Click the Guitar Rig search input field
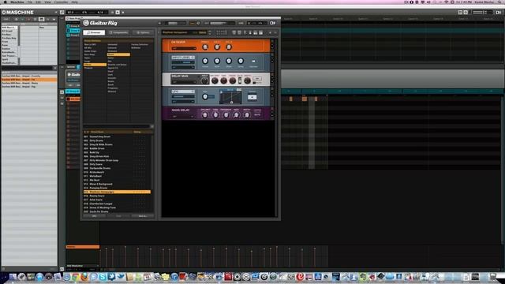The height and width of the screenshot is (284, 505). tap(117, 126)
